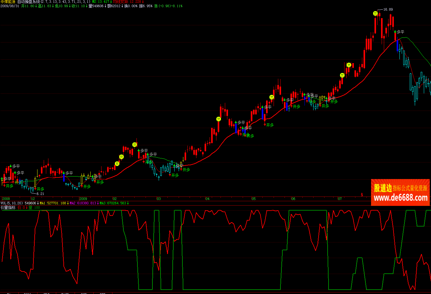431x294 pixels.
Task: Select the 03 month marker on the time axis
Action: (x=159, y=199)
